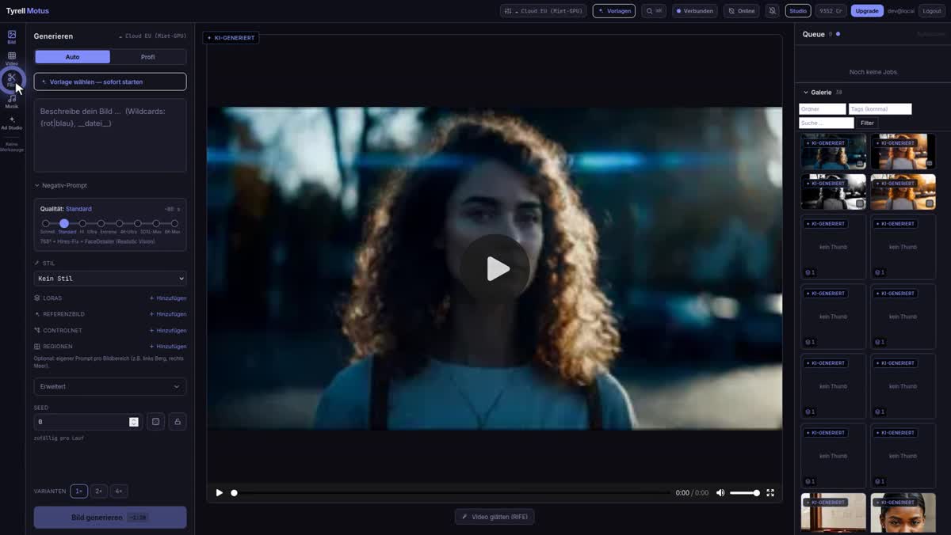Screen dimensions: 951x535
Task: Expand the Erweitert settings section
Action: pos(110,386)
